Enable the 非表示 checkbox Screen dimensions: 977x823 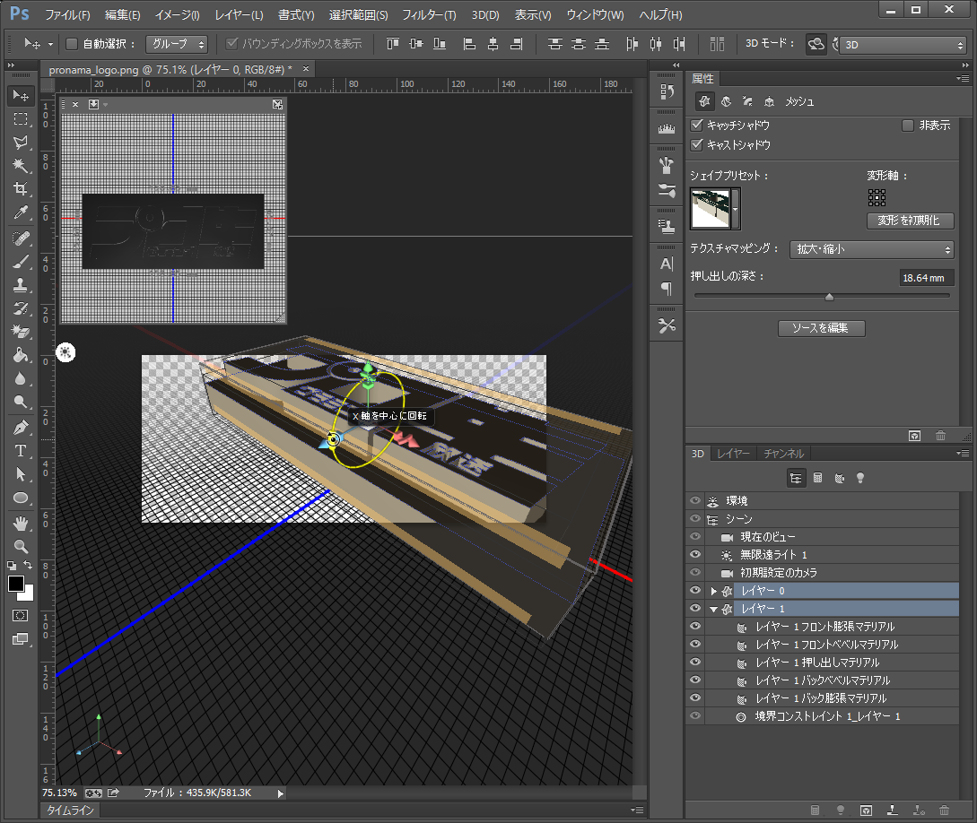coord(908,126)
